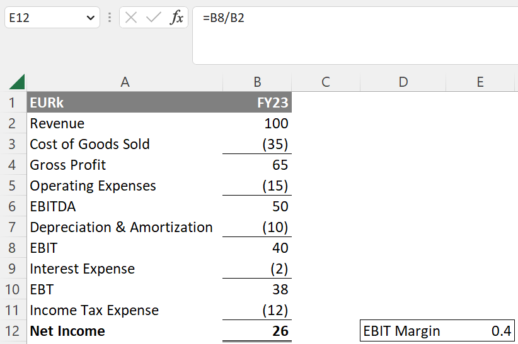Click the Cancel X icon in formula bar
Viewport: 518px width, 344px height.
coord(131,18)
